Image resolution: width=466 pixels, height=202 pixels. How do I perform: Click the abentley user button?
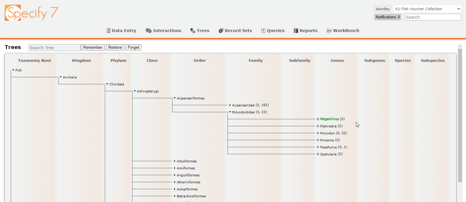click(382, 9)
